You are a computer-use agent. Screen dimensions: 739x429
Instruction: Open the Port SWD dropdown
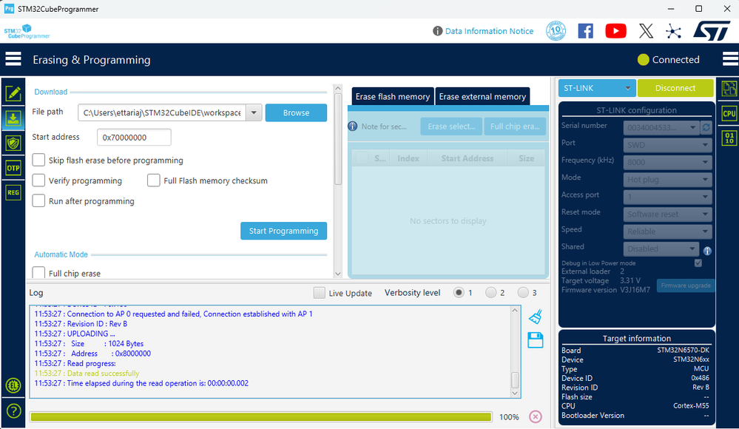pyautogui.click(x=667, y=145)
